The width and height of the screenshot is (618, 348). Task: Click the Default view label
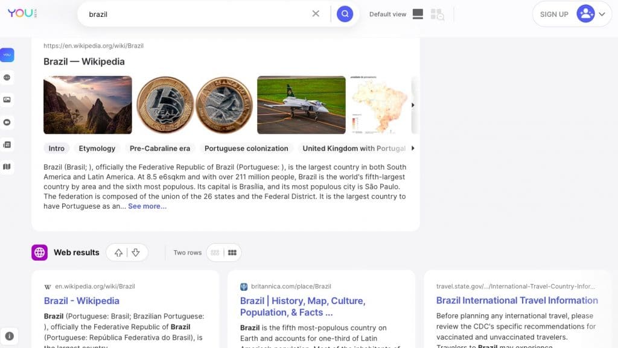pos(387,14)
